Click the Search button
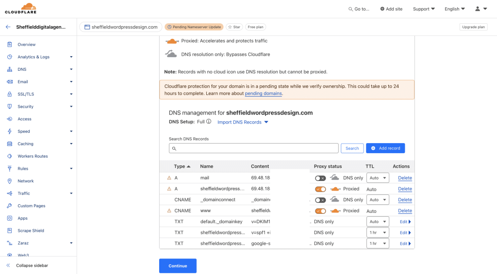This screenshot has width=497, height=274. (352, 148)
